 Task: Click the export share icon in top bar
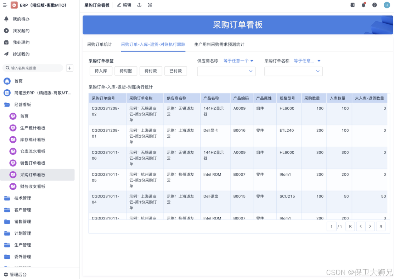(139, 5)
